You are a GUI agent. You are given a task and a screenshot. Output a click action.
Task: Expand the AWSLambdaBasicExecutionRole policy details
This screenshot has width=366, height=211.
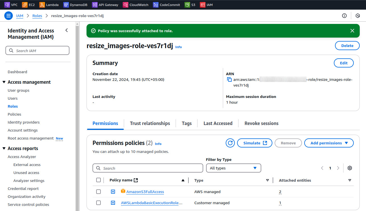(113, 203)
